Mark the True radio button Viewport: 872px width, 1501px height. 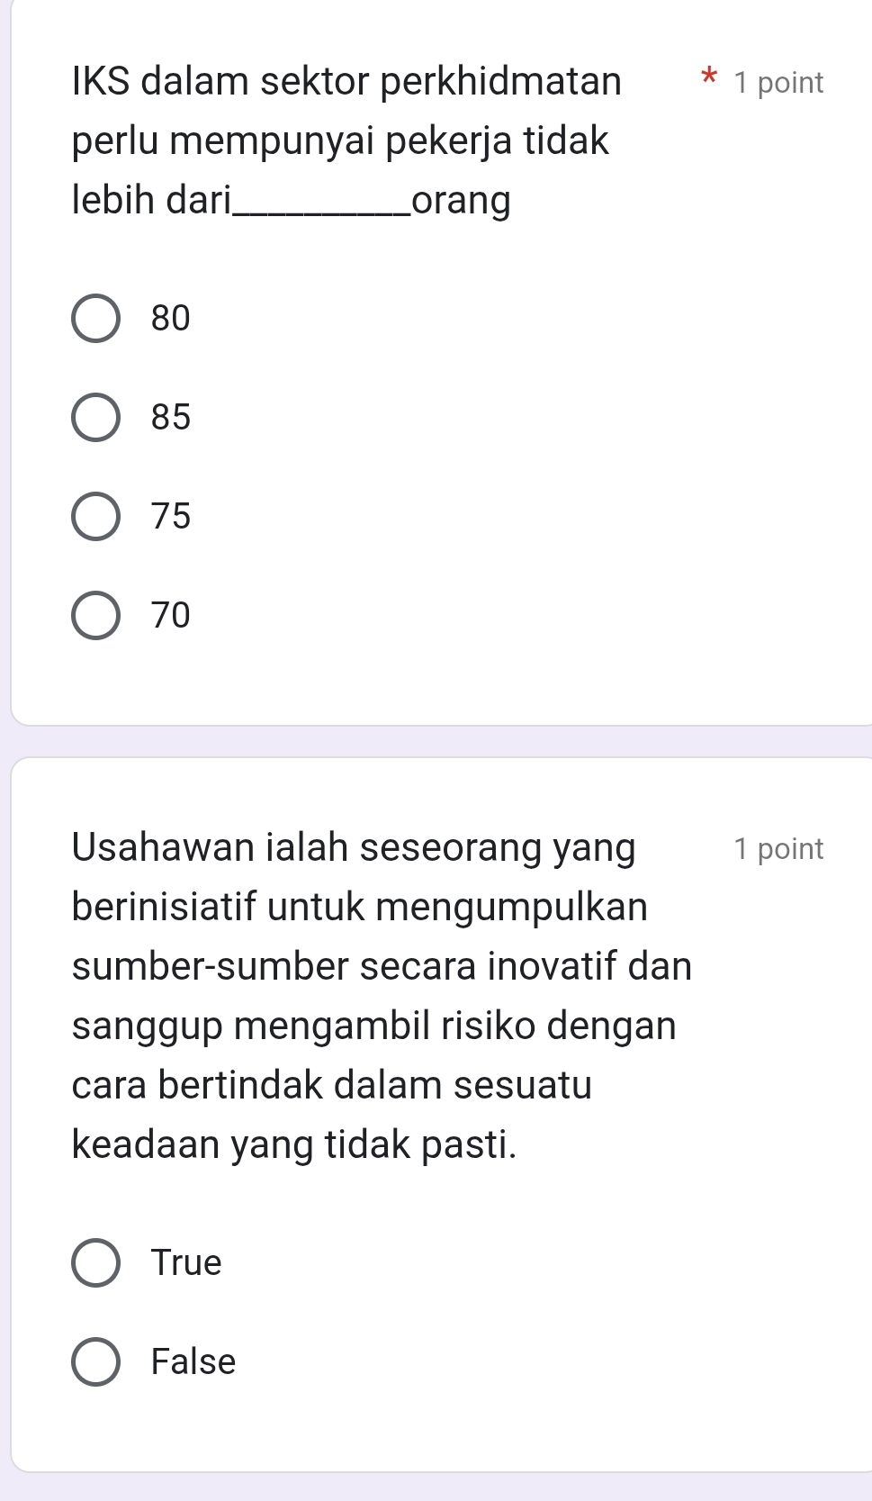pos(95,1263)
